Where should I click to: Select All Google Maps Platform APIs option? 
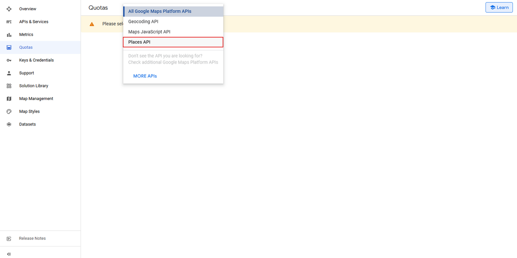point(173,11)
